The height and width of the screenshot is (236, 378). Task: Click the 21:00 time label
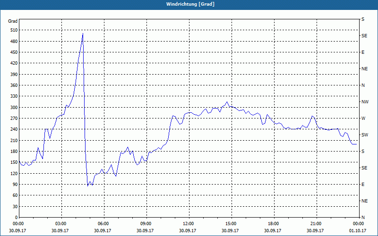tap(315, 224)
